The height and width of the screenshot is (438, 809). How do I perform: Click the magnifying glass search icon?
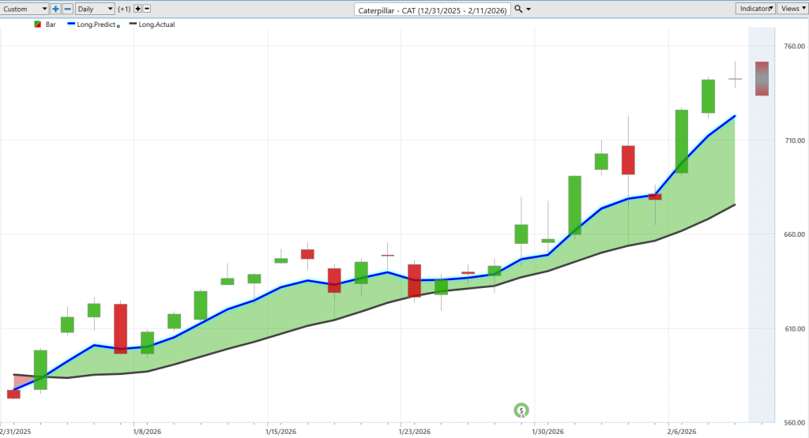click(x=518, y=9)
